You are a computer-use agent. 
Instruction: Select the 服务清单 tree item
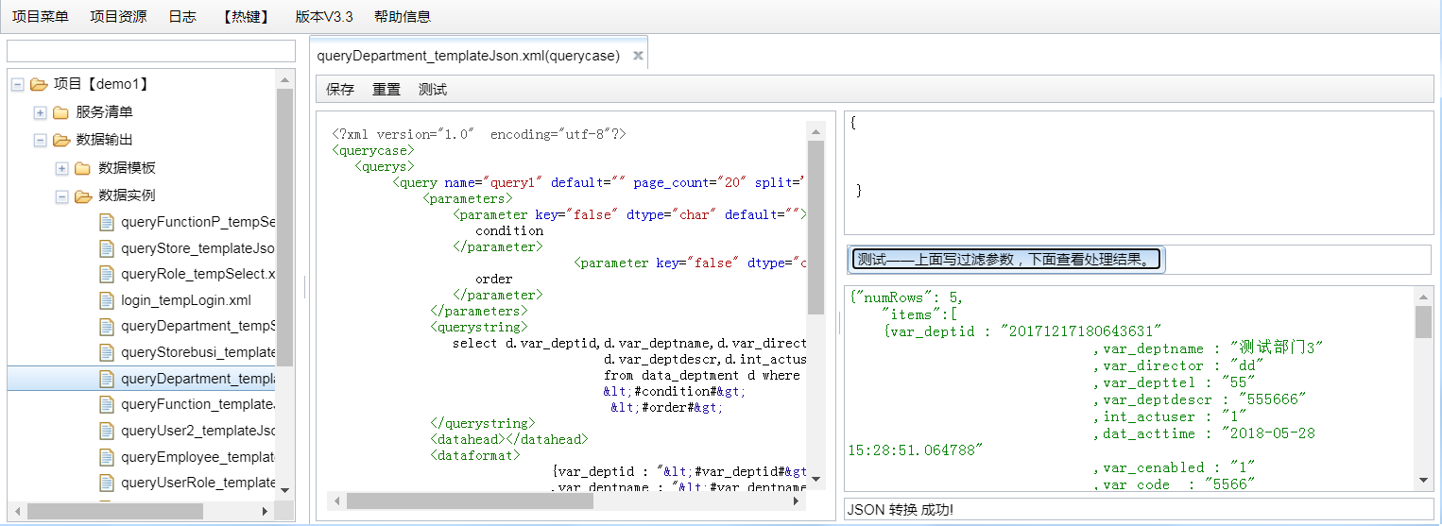104,112
